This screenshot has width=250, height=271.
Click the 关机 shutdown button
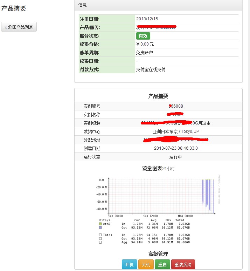click(146, 265)
